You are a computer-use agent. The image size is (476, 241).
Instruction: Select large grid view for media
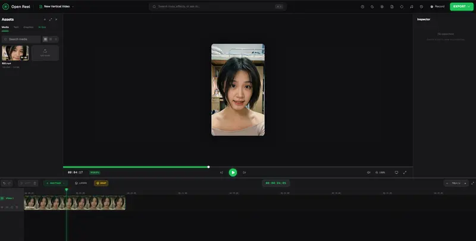[x=45, y=39]
